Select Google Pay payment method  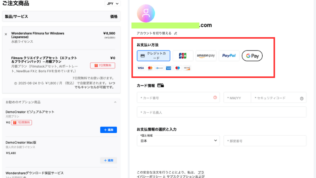[252, 56]
